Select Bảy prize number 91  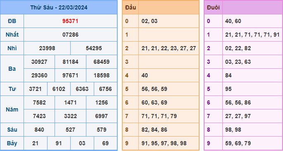point(59,143)
